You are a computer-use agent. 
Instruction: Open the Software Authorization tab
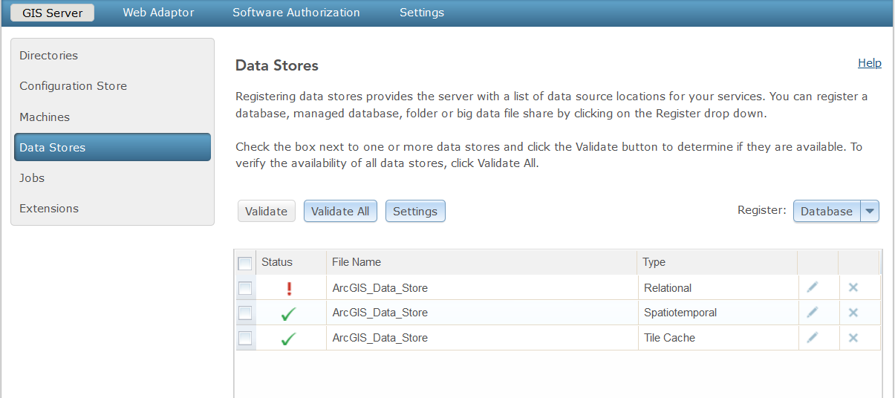[296, 13]
